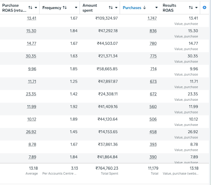Open Purchases column dropdown arrow
The width and height of the screenshot is (211, 185).
pyautogui.click(x=156, y=7)
